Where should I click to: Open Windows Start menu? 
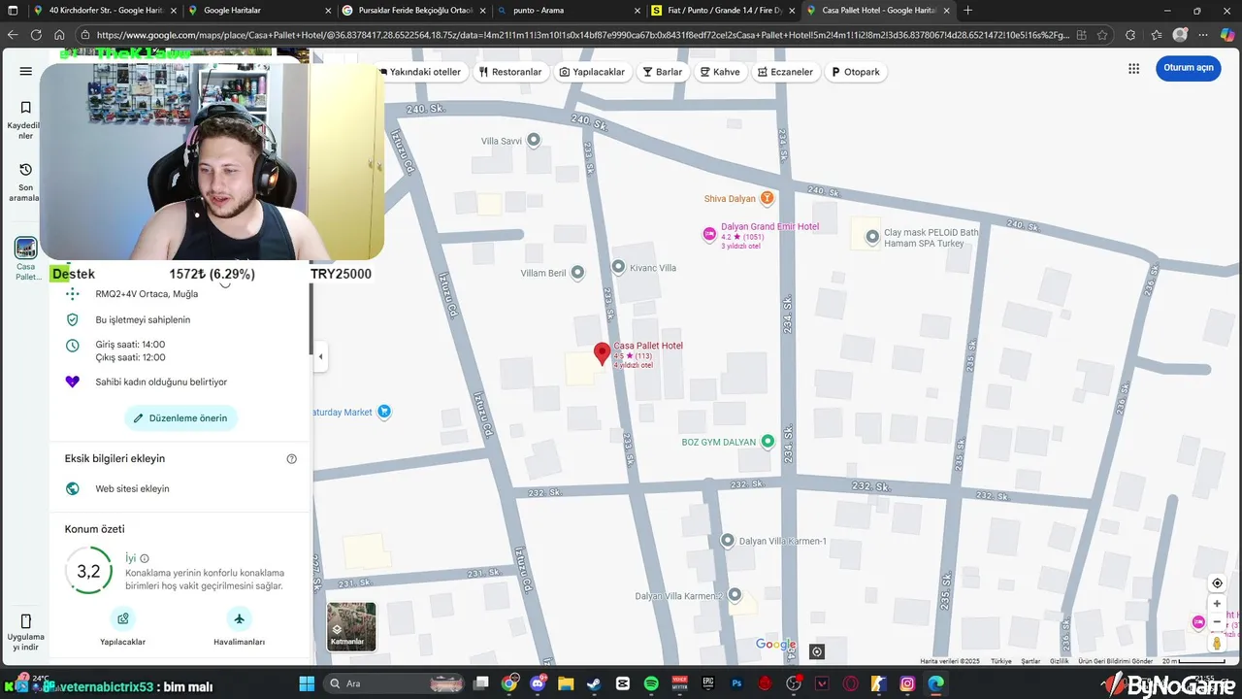click(308, 683)
